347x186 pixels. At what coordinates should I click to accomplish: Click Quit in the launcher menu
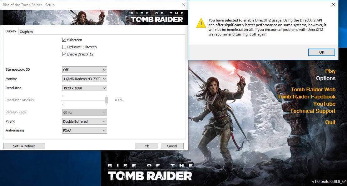point(330,122)
